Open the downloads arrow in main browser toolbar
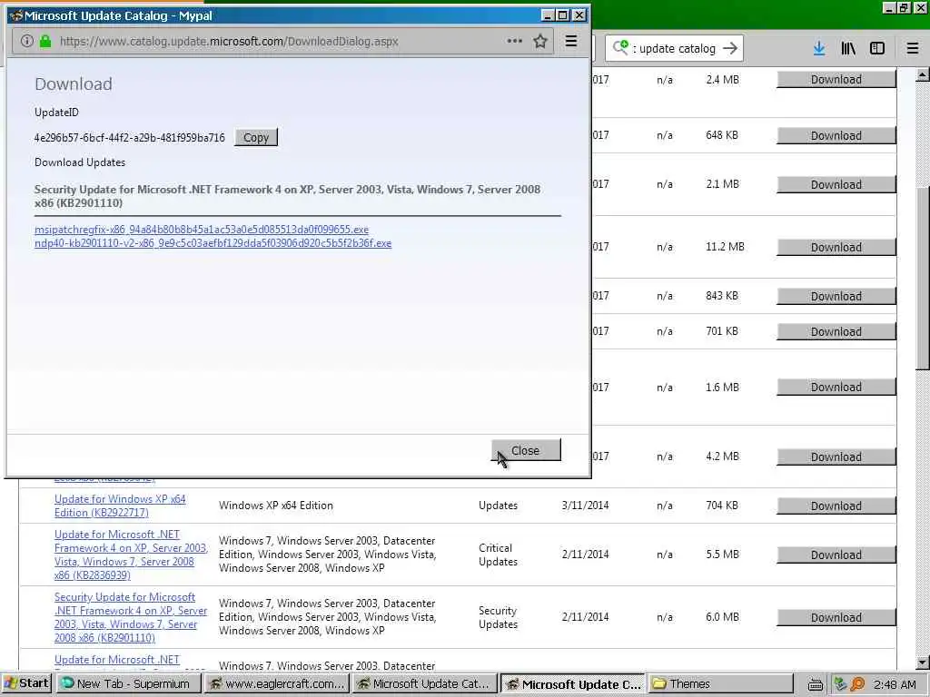Viewport: 930px width, 697px height. point(819,49)
